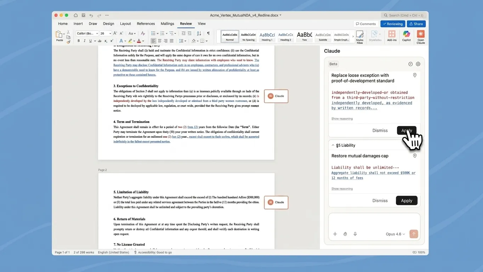Screen dimensions: 483x272
Task: Click Claude panel history clock icon
Action: pos(411,64)
